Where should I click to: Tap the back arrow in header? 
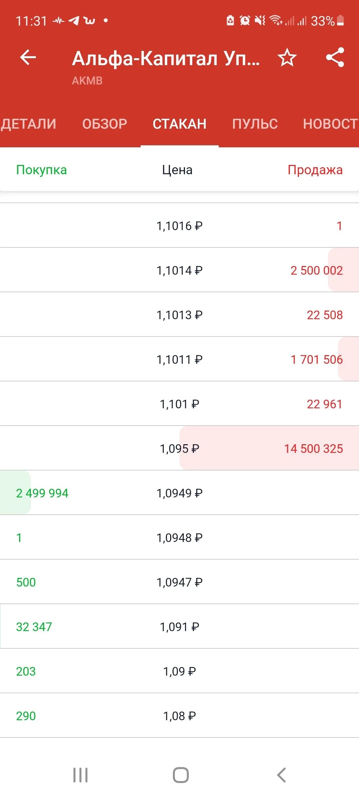click(x=28, y=58)
